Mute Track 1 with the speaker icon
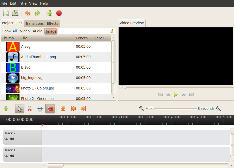Screen dimensions: 234x168 (x=12, y=156)
